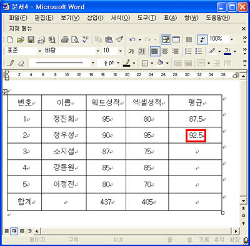Open the 보기(V) menu
250x246 pixels.
click(70, 18)
